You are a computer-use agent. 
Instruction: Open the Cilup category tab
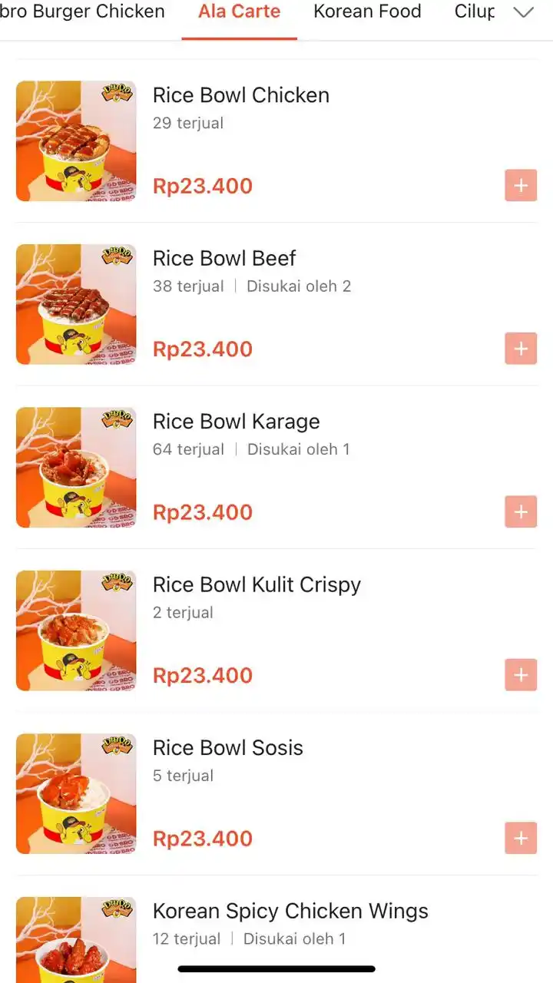coord(475,12)
